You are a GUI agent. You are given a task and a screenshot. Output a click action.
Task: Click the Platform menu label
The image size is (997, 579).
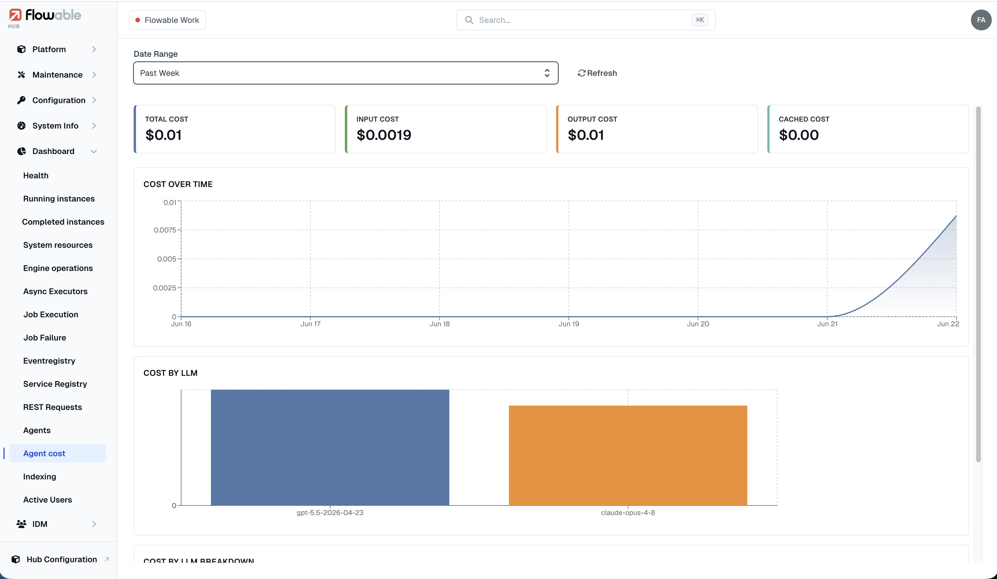(49, 49)
